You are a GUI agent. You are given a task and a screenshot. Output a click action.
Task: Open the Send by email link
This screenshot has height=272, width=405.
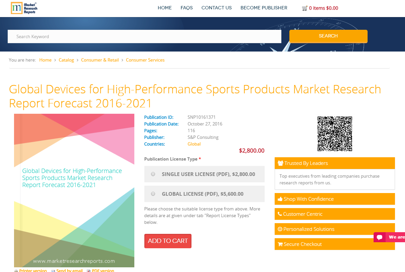click(70, 271)
